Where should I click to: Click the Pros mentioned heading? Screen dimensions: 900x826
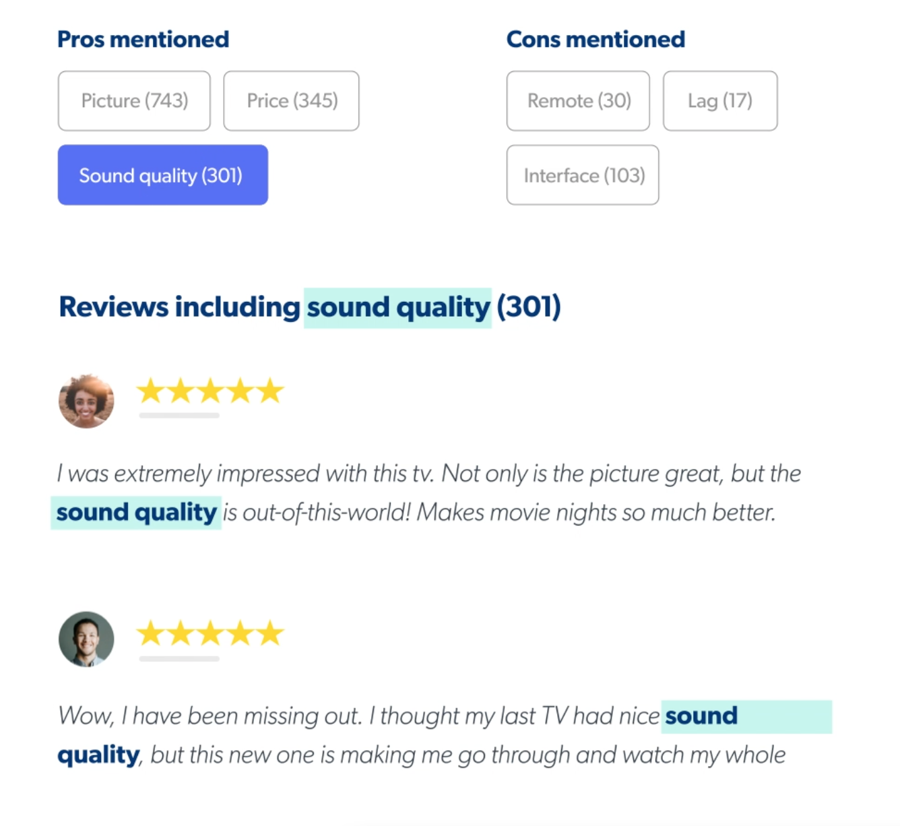click(x=143, y=39)
